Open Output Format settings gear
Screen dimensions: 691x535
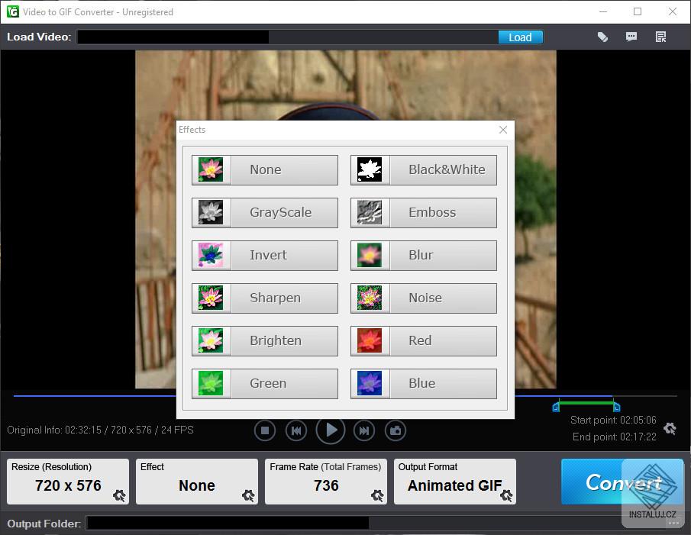(506, 495)
